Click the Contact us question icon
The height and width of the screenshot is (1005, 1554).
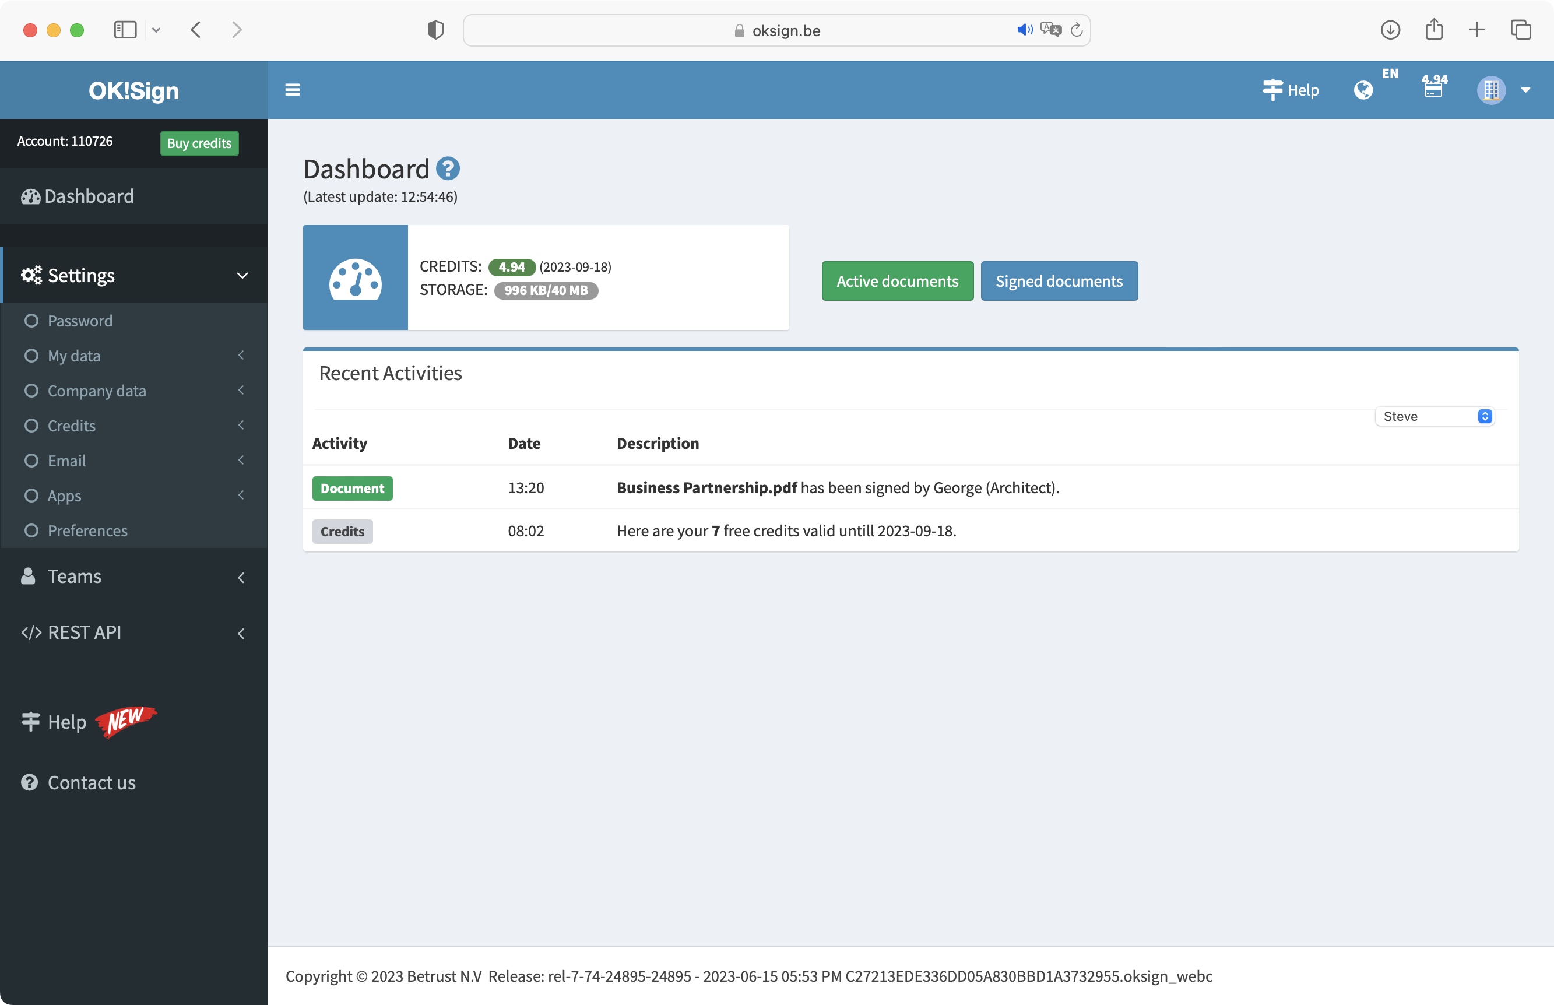click(29, 782)
